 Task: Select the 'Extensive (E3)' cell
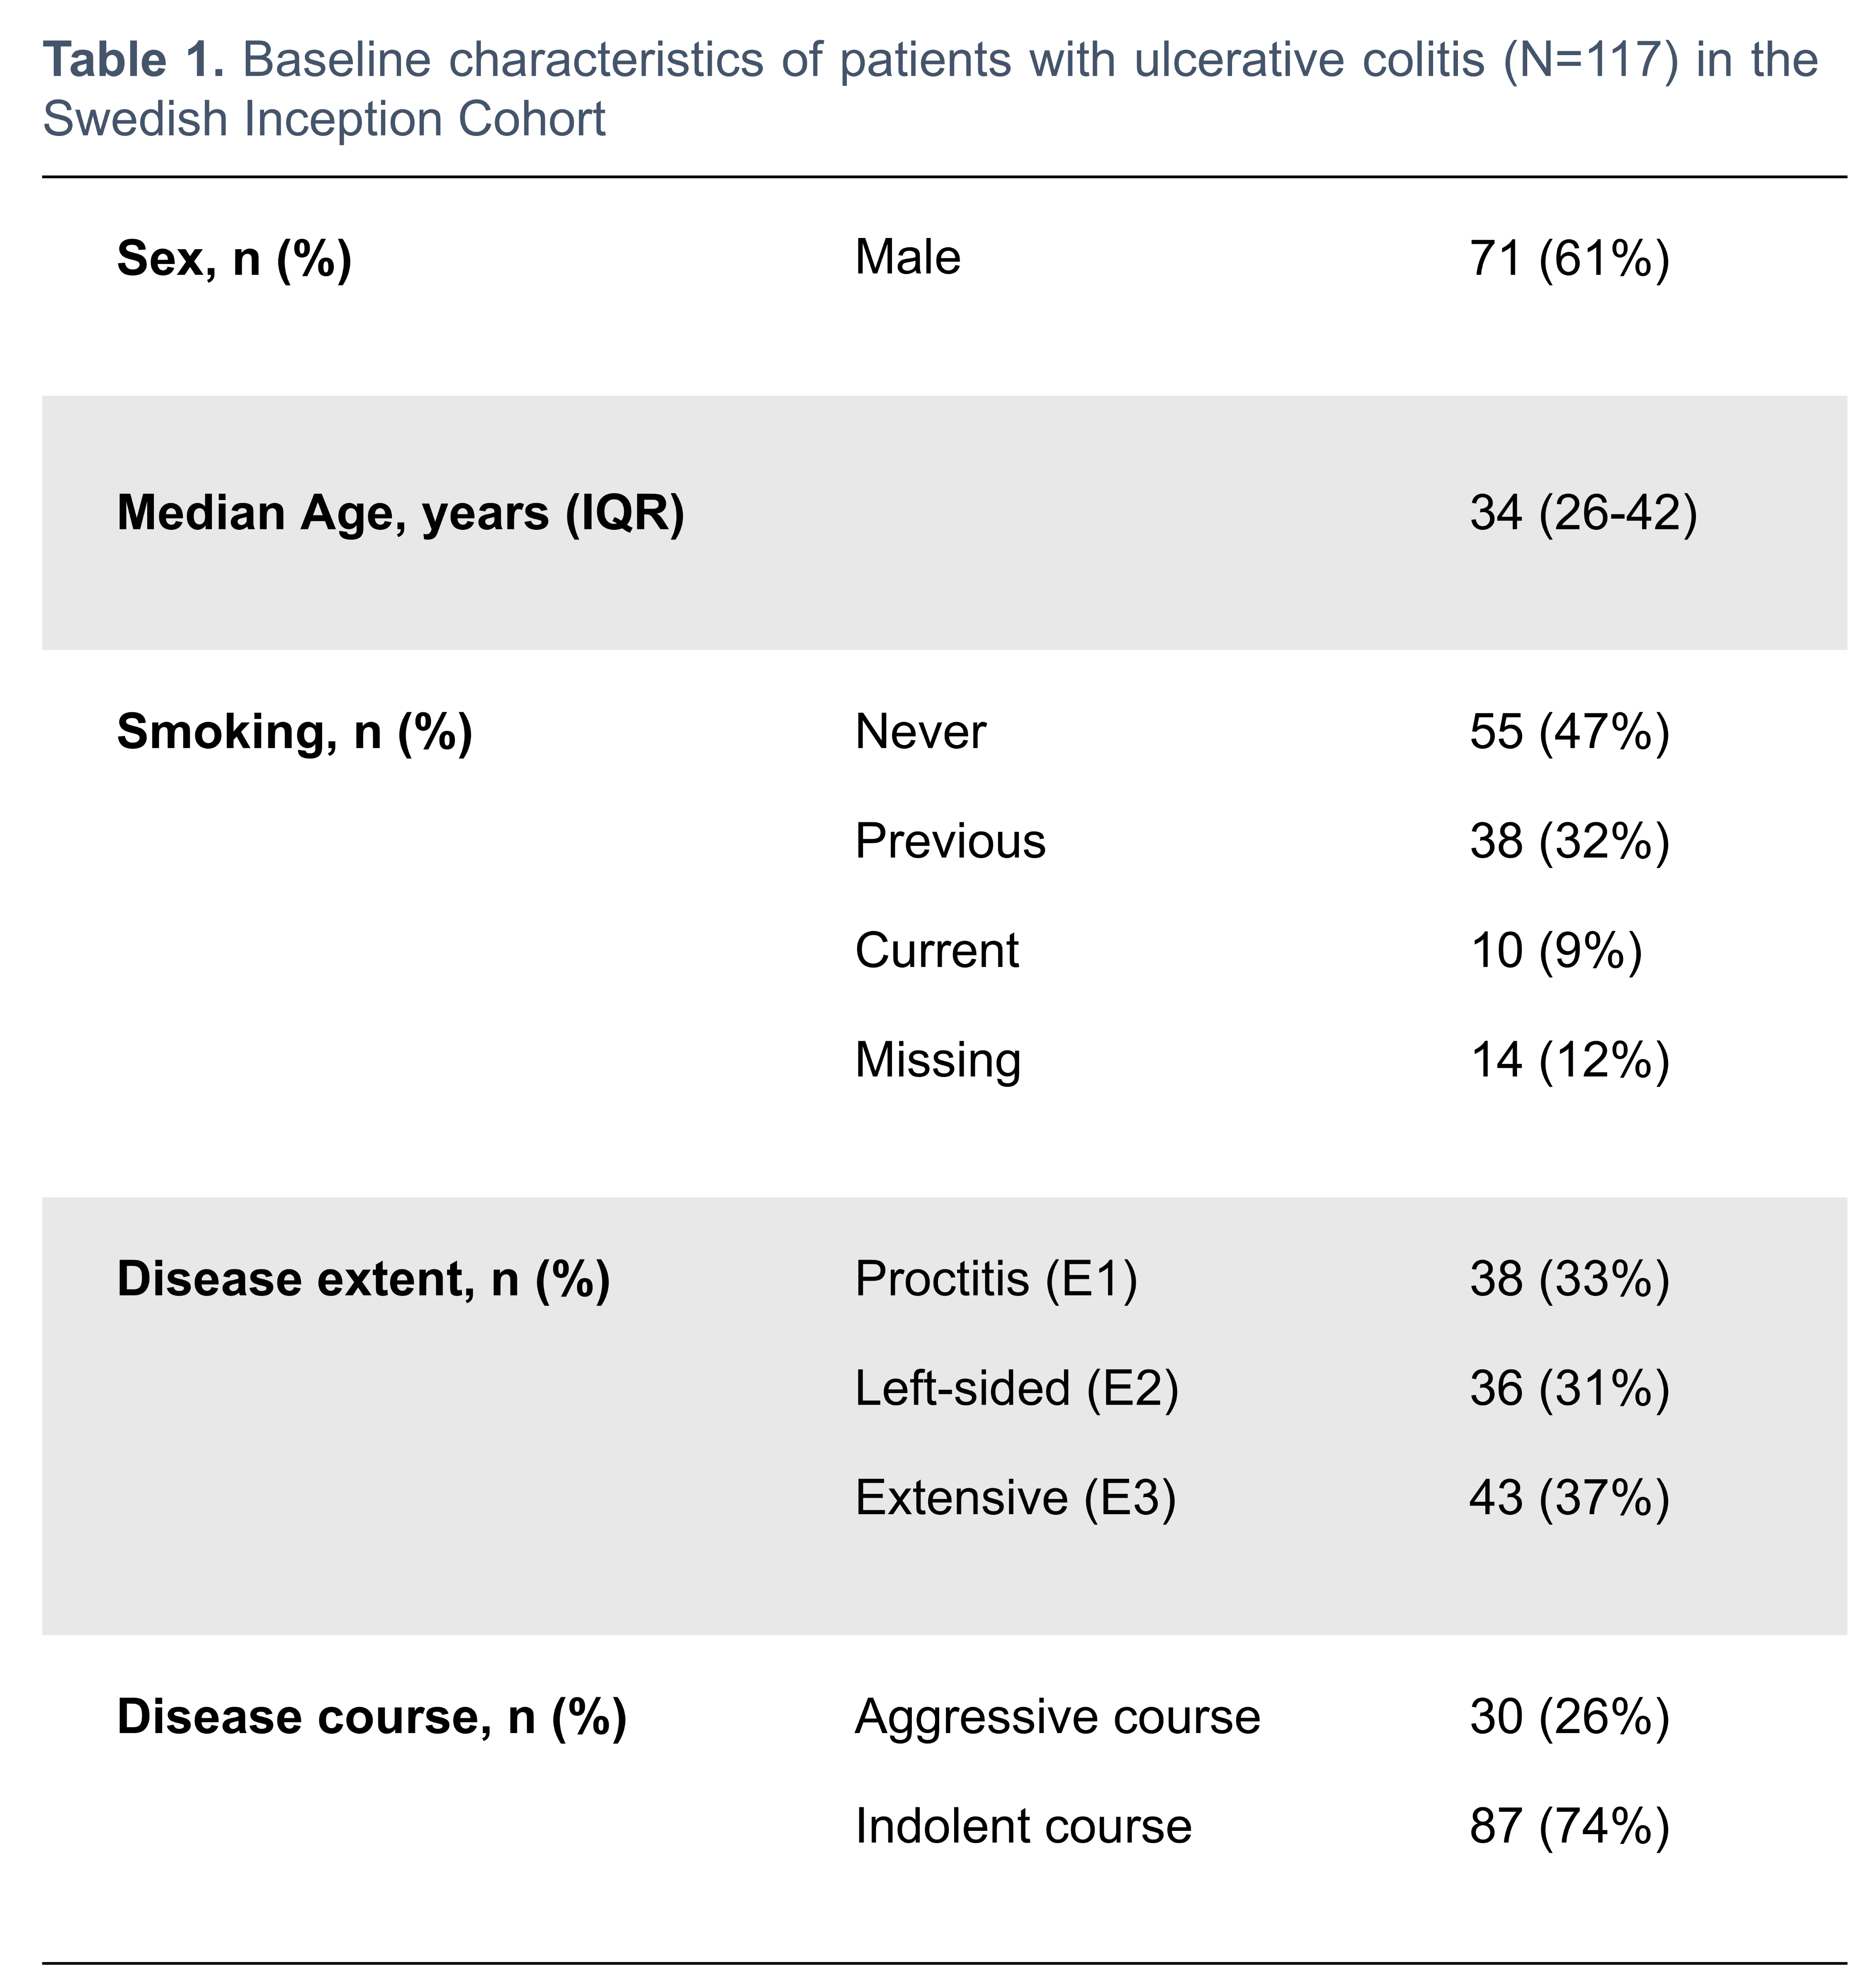tap(1015, 1497)
